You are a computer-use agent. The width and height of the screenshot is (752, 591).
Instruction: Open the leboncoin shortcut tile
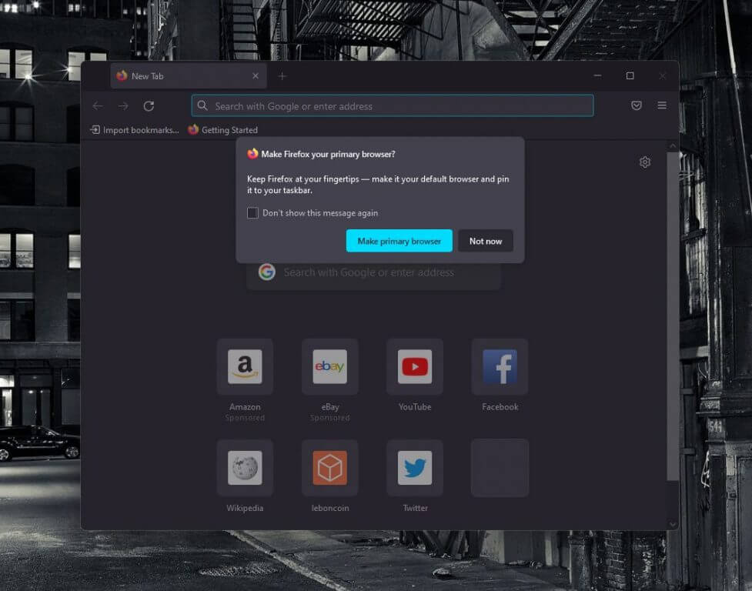click(330, 468)
